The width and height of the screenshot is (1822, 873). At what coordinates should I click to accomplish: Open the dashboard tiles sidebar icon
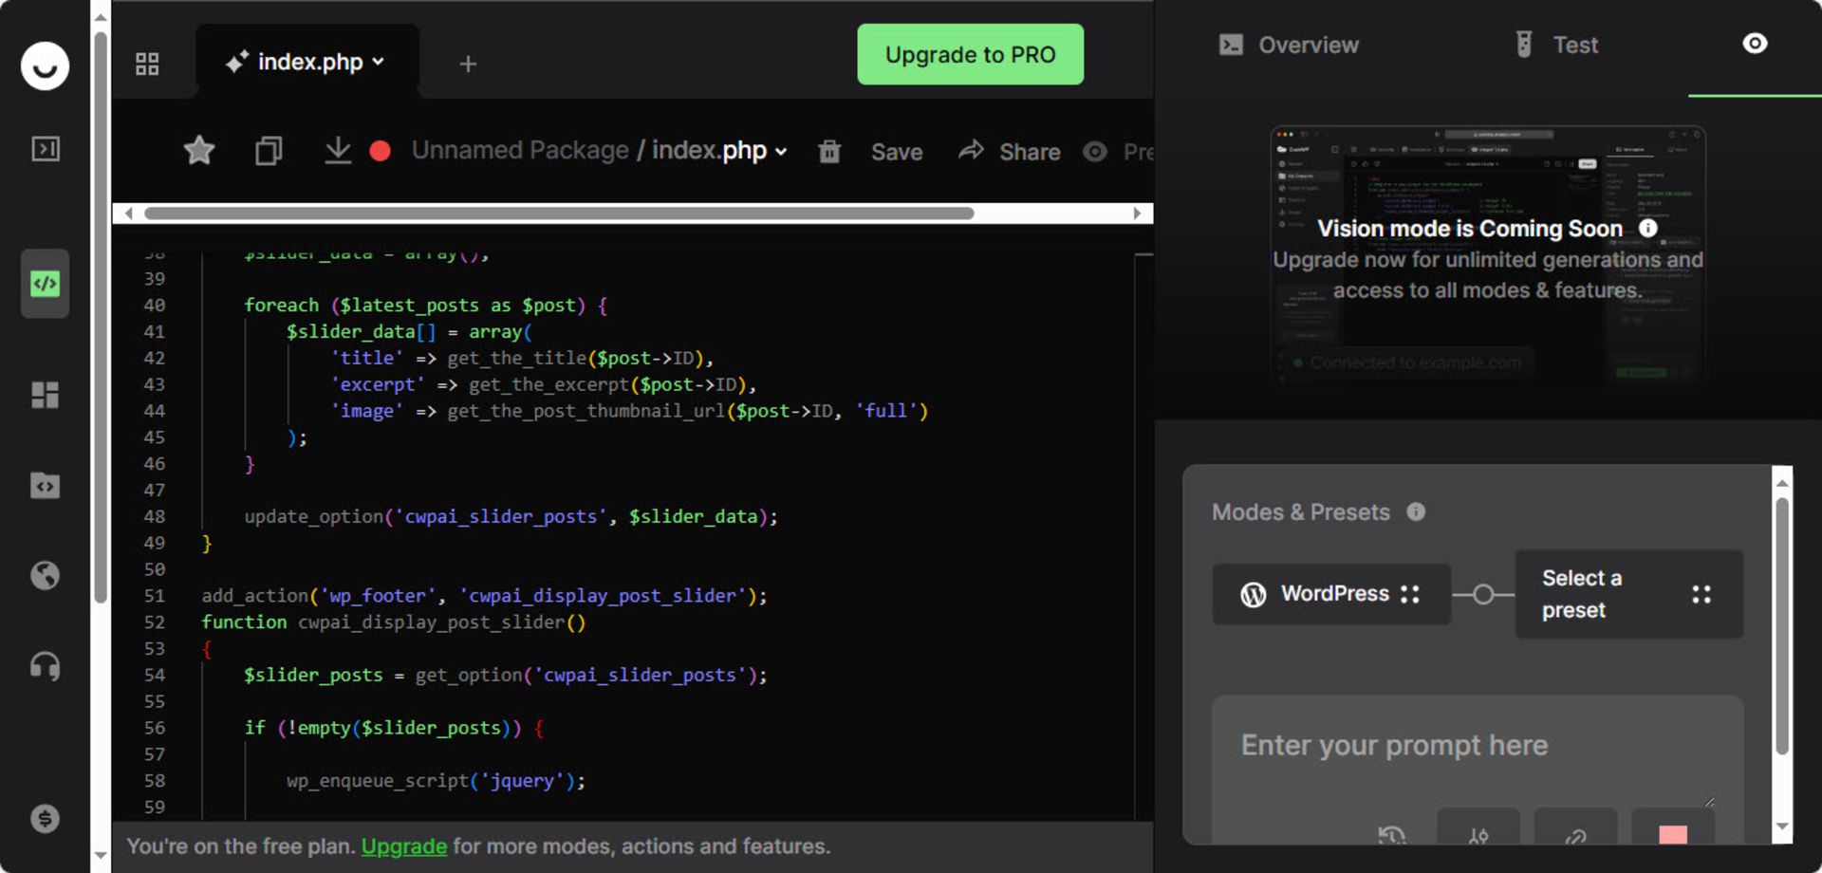[45, 394]
